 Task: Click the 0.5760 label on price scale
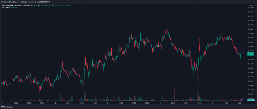pyautogui.click(x=251, y=7)
